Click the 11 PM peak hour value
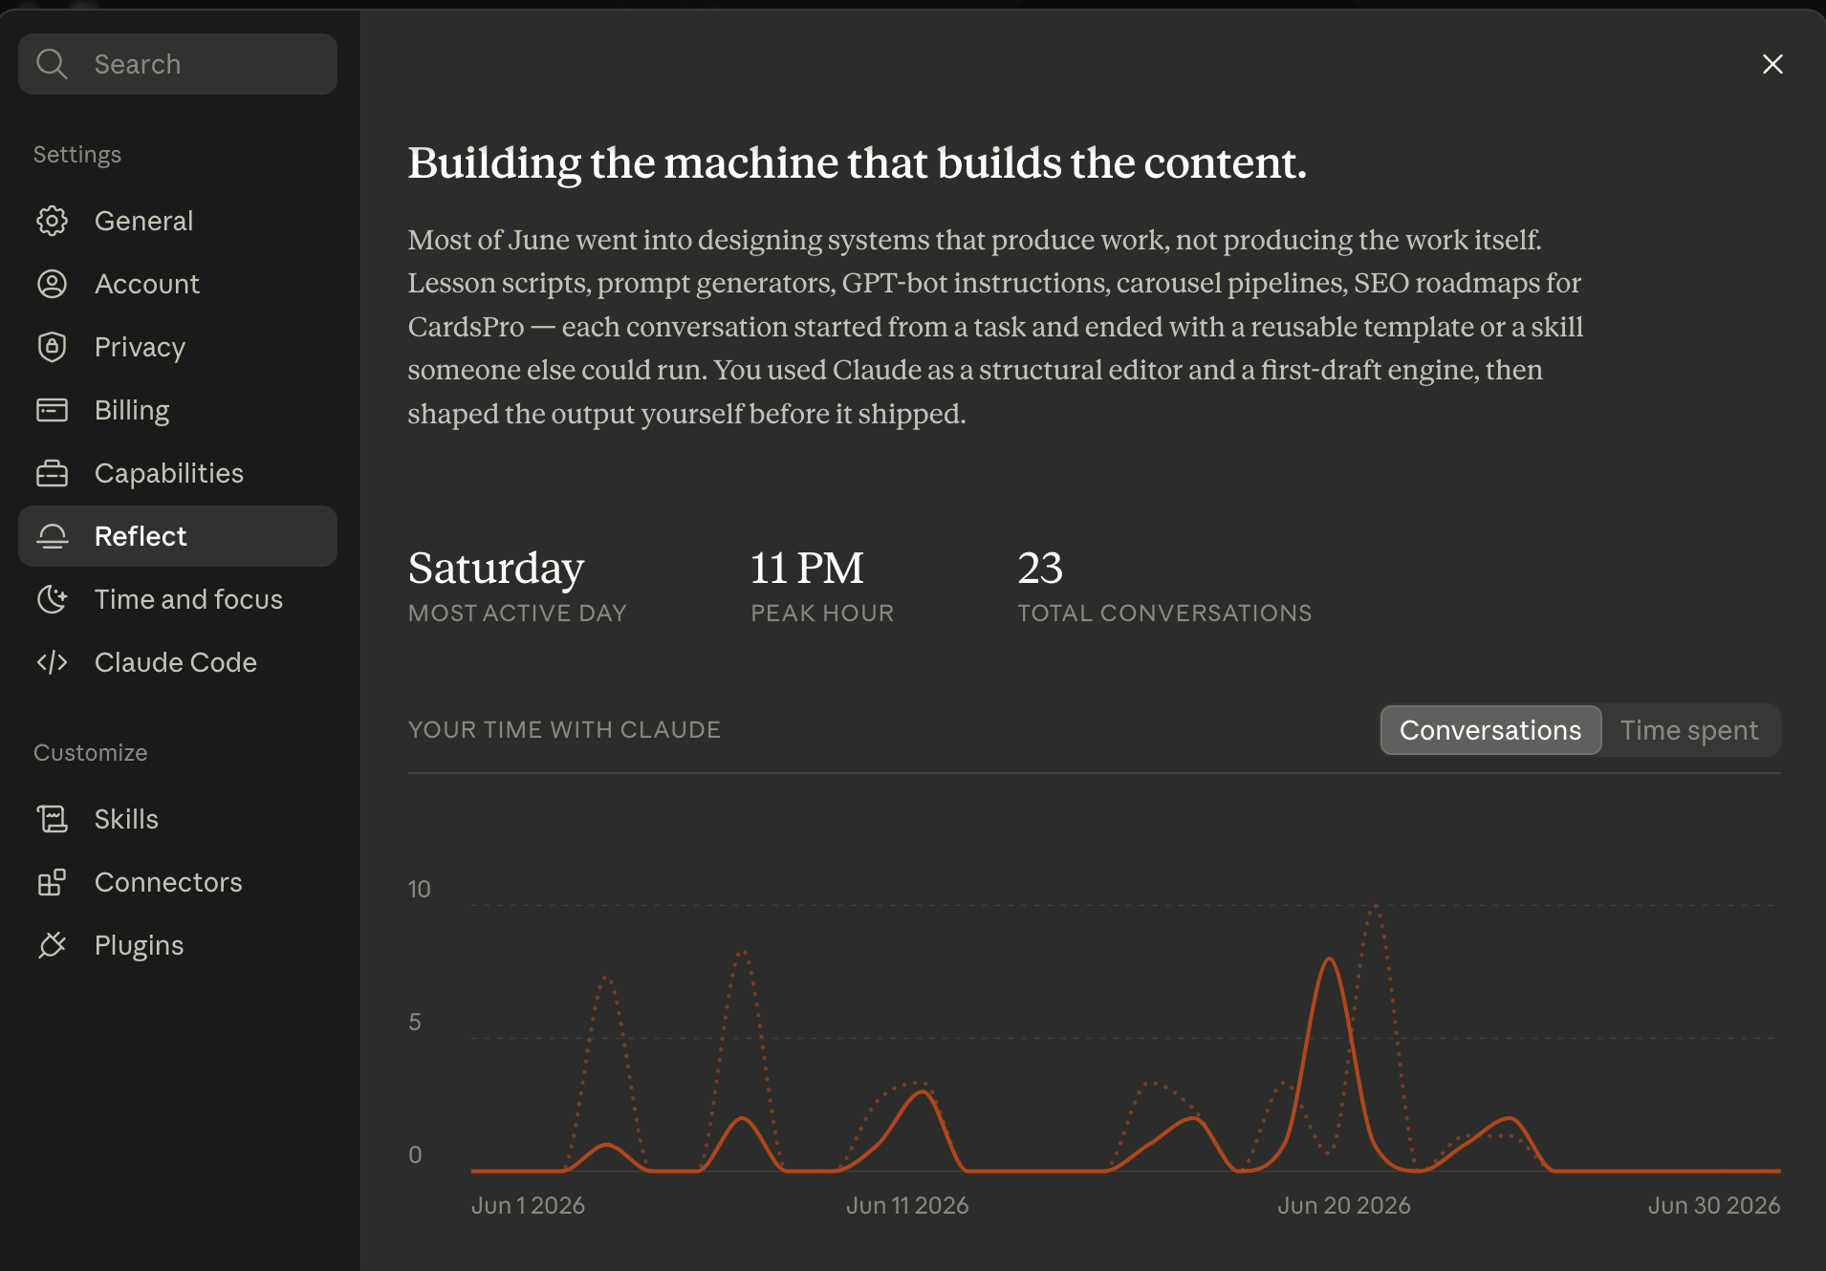The height and width of the screenshot is (1271, 1826). pos(807,568)
